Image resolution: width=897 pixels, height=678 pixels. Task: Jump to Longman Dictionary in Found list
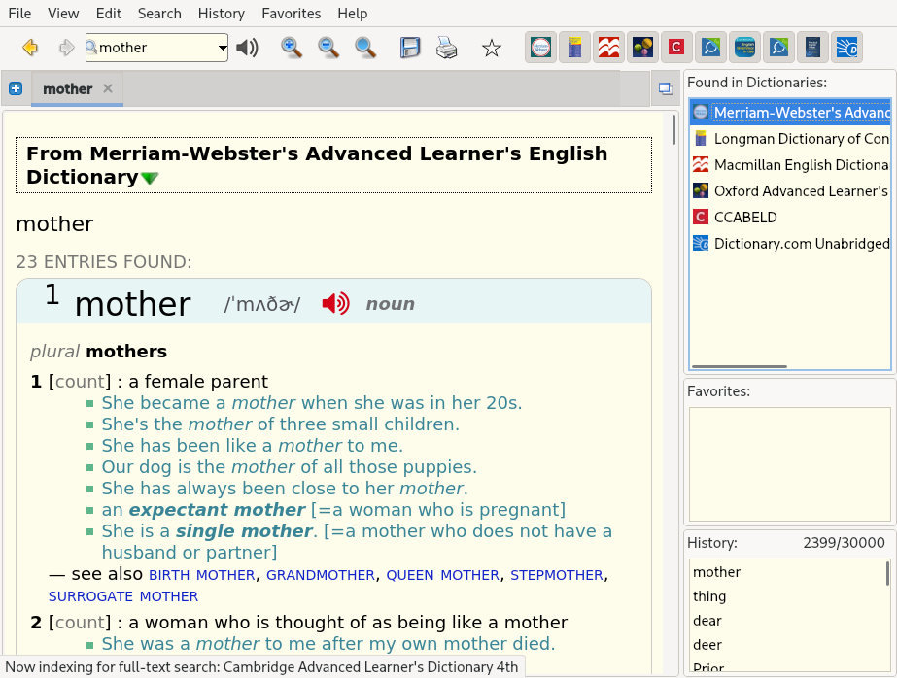point(791,138)
